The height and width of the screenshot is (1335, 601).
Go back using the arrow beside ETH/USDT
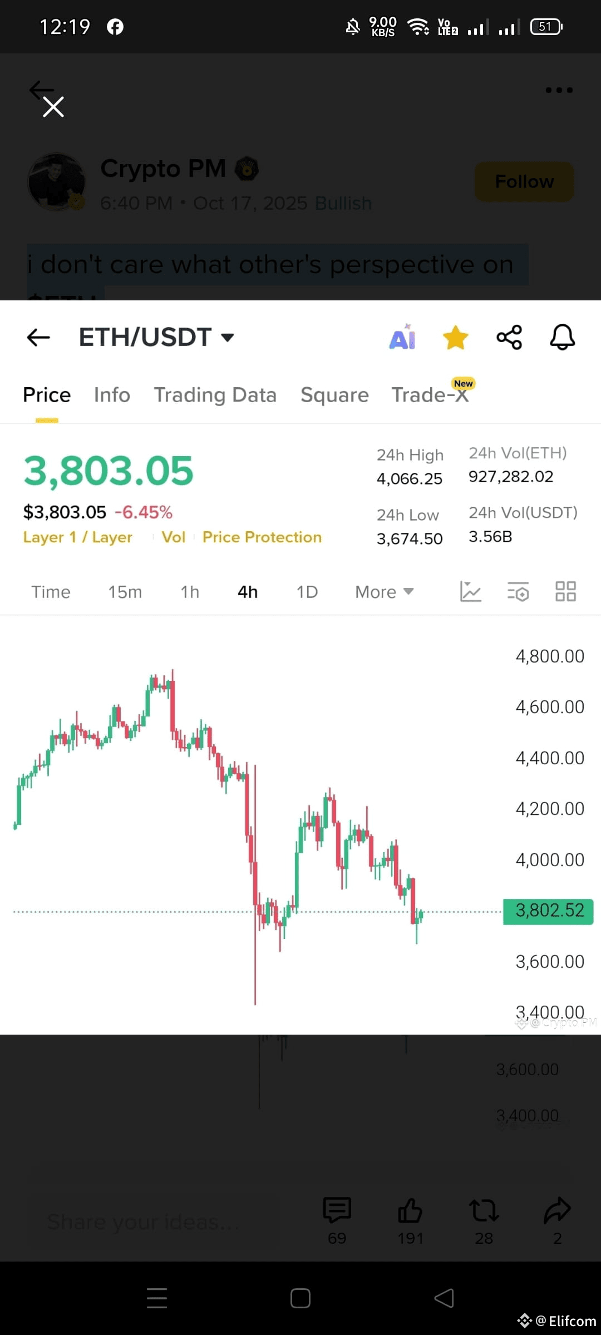tap(38, 337)
